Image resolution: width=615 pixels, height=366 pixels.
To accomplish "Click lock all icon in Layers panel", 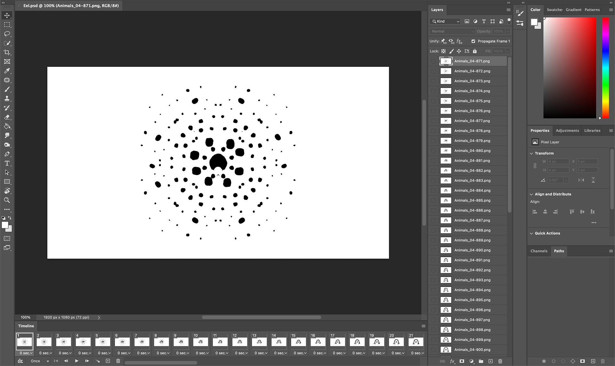I will point(475,51).
